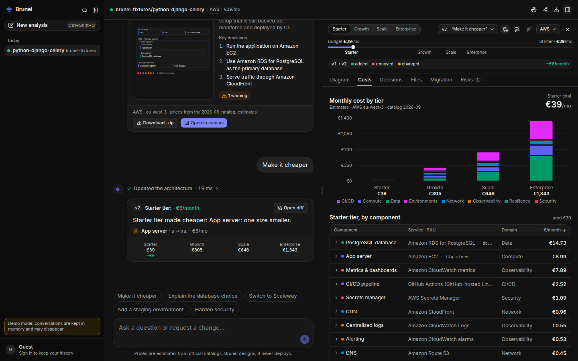
Task: Click the download icon in top header
Action: click(x=556, y=10)
